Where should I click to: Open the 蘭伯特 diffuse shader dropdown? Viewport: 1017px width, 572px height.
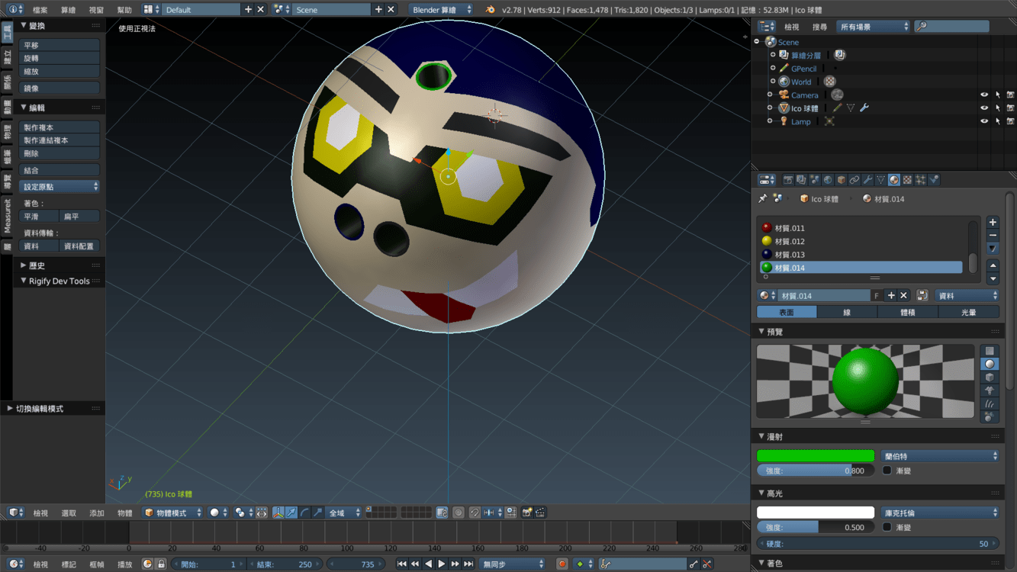(940, 456)
